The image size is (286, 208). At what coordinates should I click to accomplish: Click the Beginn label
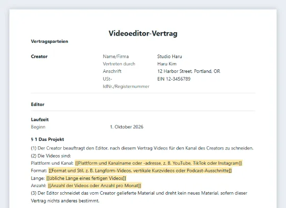[38, 127]
